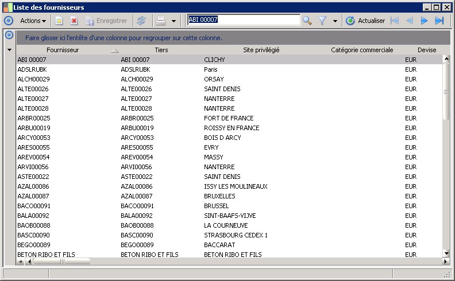Click the round blue icon left of Actions
The height and width of the screenshot is (281, 455).
[x=9, y=21]
